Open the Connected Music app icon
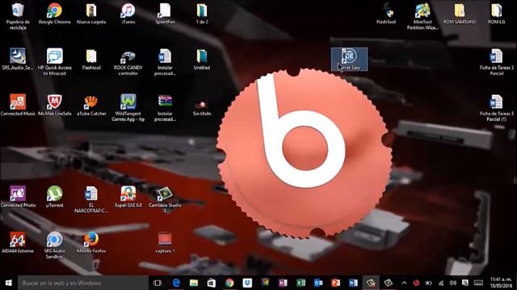This screenshot has width=517, height=290. (x=18, y=106)
